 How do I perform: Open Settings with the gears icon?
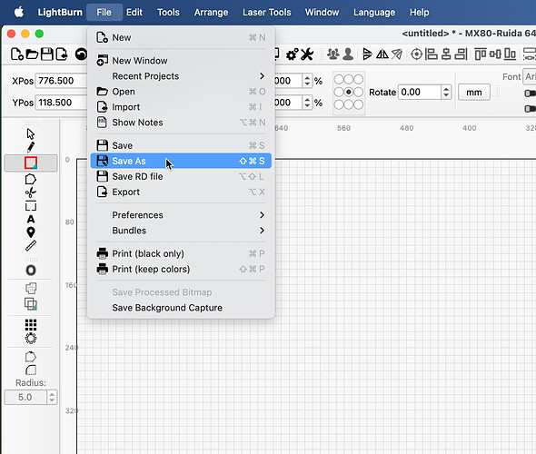293,54
